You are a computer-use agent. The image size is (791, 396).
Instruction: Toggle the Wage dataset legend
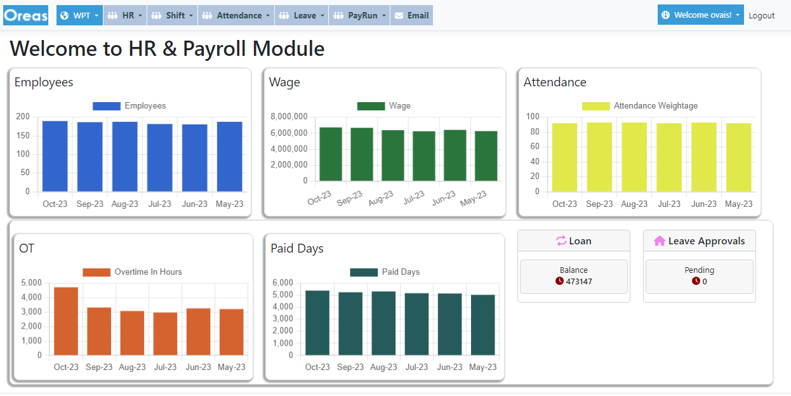click(x=383, y=106)
